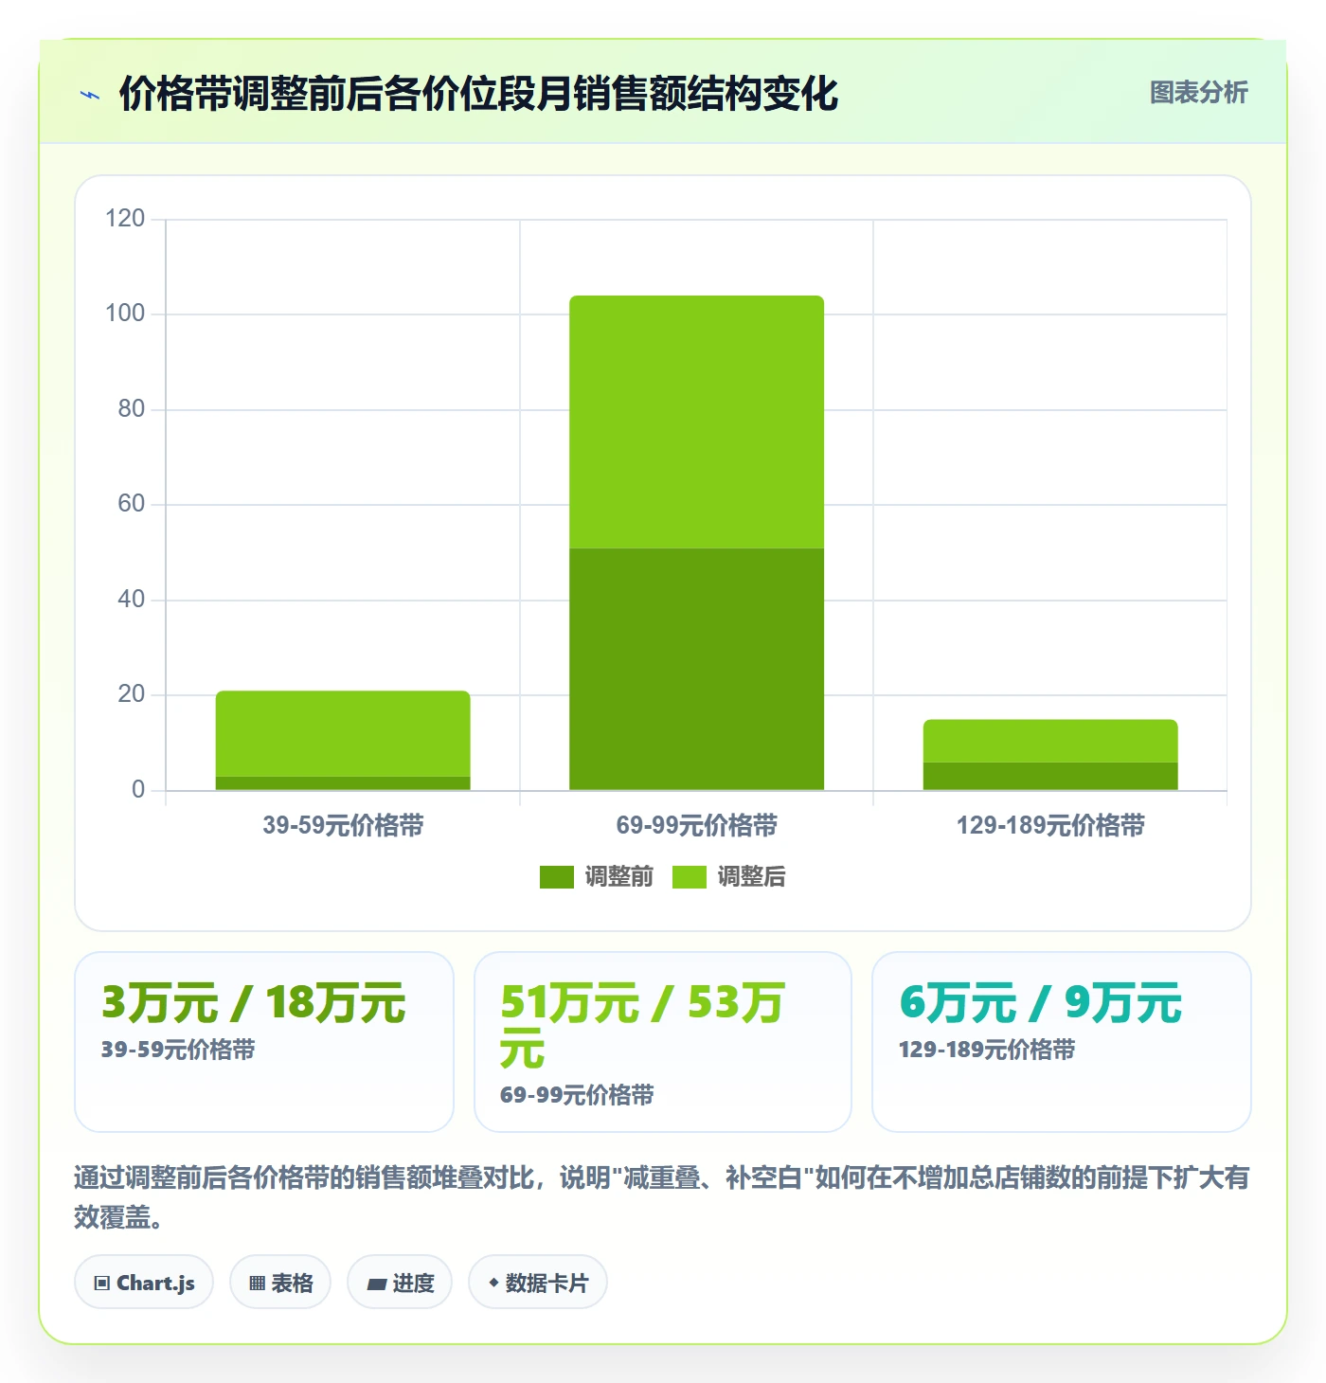Click the 129-189元价格带 caption in the stat card

click(x=987, y=1050)
